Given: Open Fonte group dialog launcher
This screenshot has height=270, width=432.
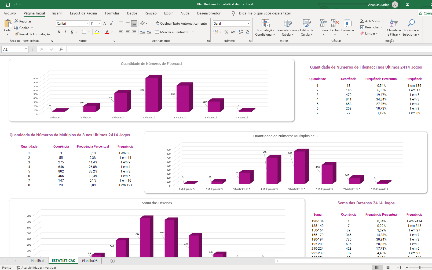Looking at the screenshot, I should tap(114, 41).
